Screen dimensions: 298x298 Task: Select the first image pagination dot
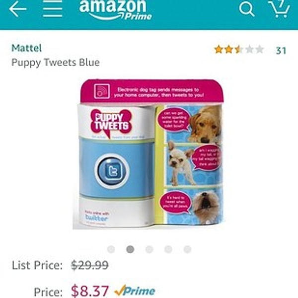point(111,249)
